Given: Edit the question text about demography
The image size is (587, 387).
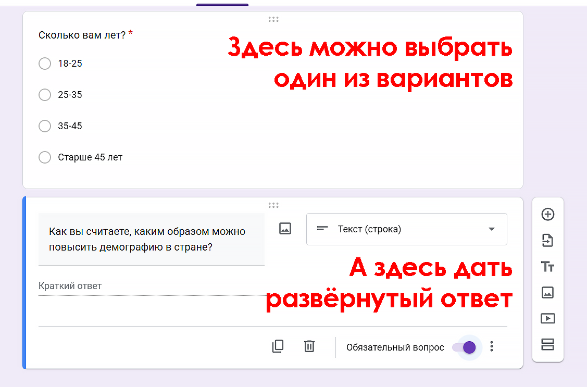Looking at the screenshot, I should tap(151, 240).
